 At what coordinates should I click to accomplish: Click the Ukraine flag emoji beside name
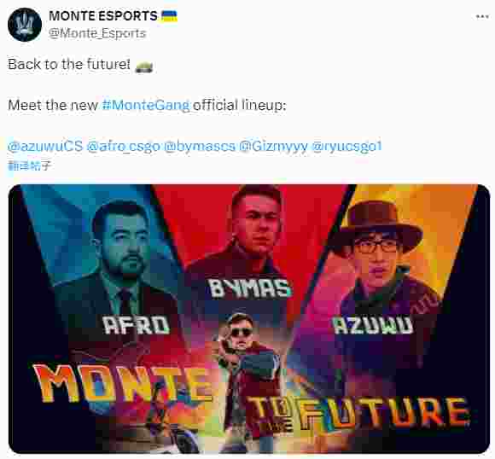(x=169, y=16)
